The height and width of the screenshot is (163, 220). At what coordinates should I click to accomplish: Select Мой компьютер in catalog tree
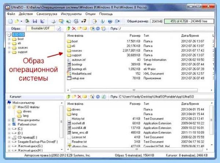pyautogui.click(x=23, y=103)
